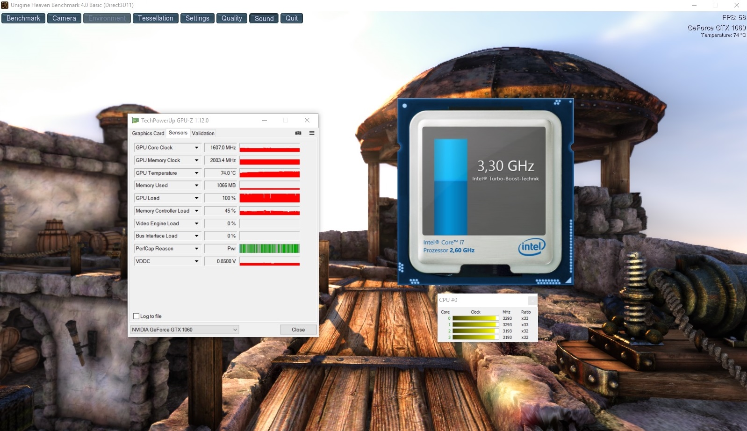Click the Core 2 clock bar in CPU #0
Viewport: 747px width, 431px height.
pos(476,331)
